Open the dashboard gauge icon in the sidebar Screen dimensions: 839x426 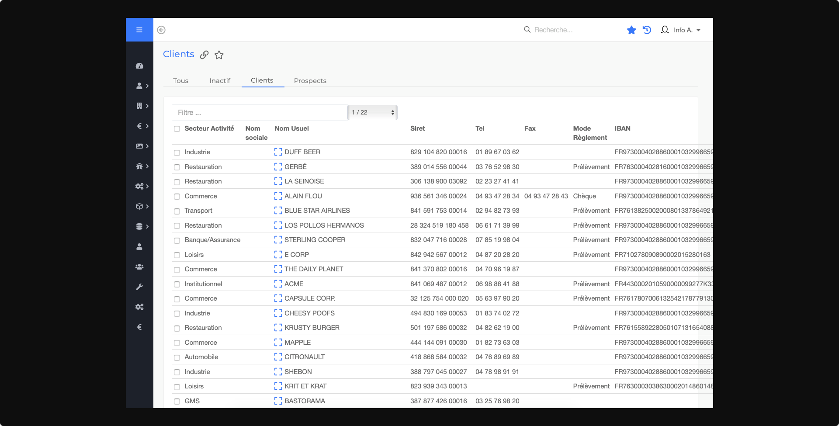(x=139, y=66)
